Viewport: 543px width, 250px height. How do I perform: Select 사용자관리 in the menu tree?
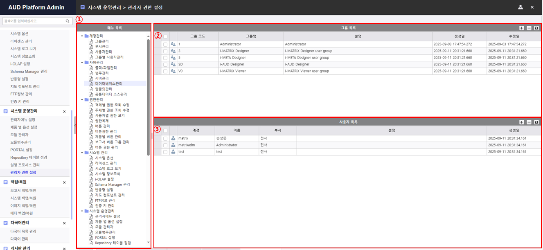click(x=103, y=52)
